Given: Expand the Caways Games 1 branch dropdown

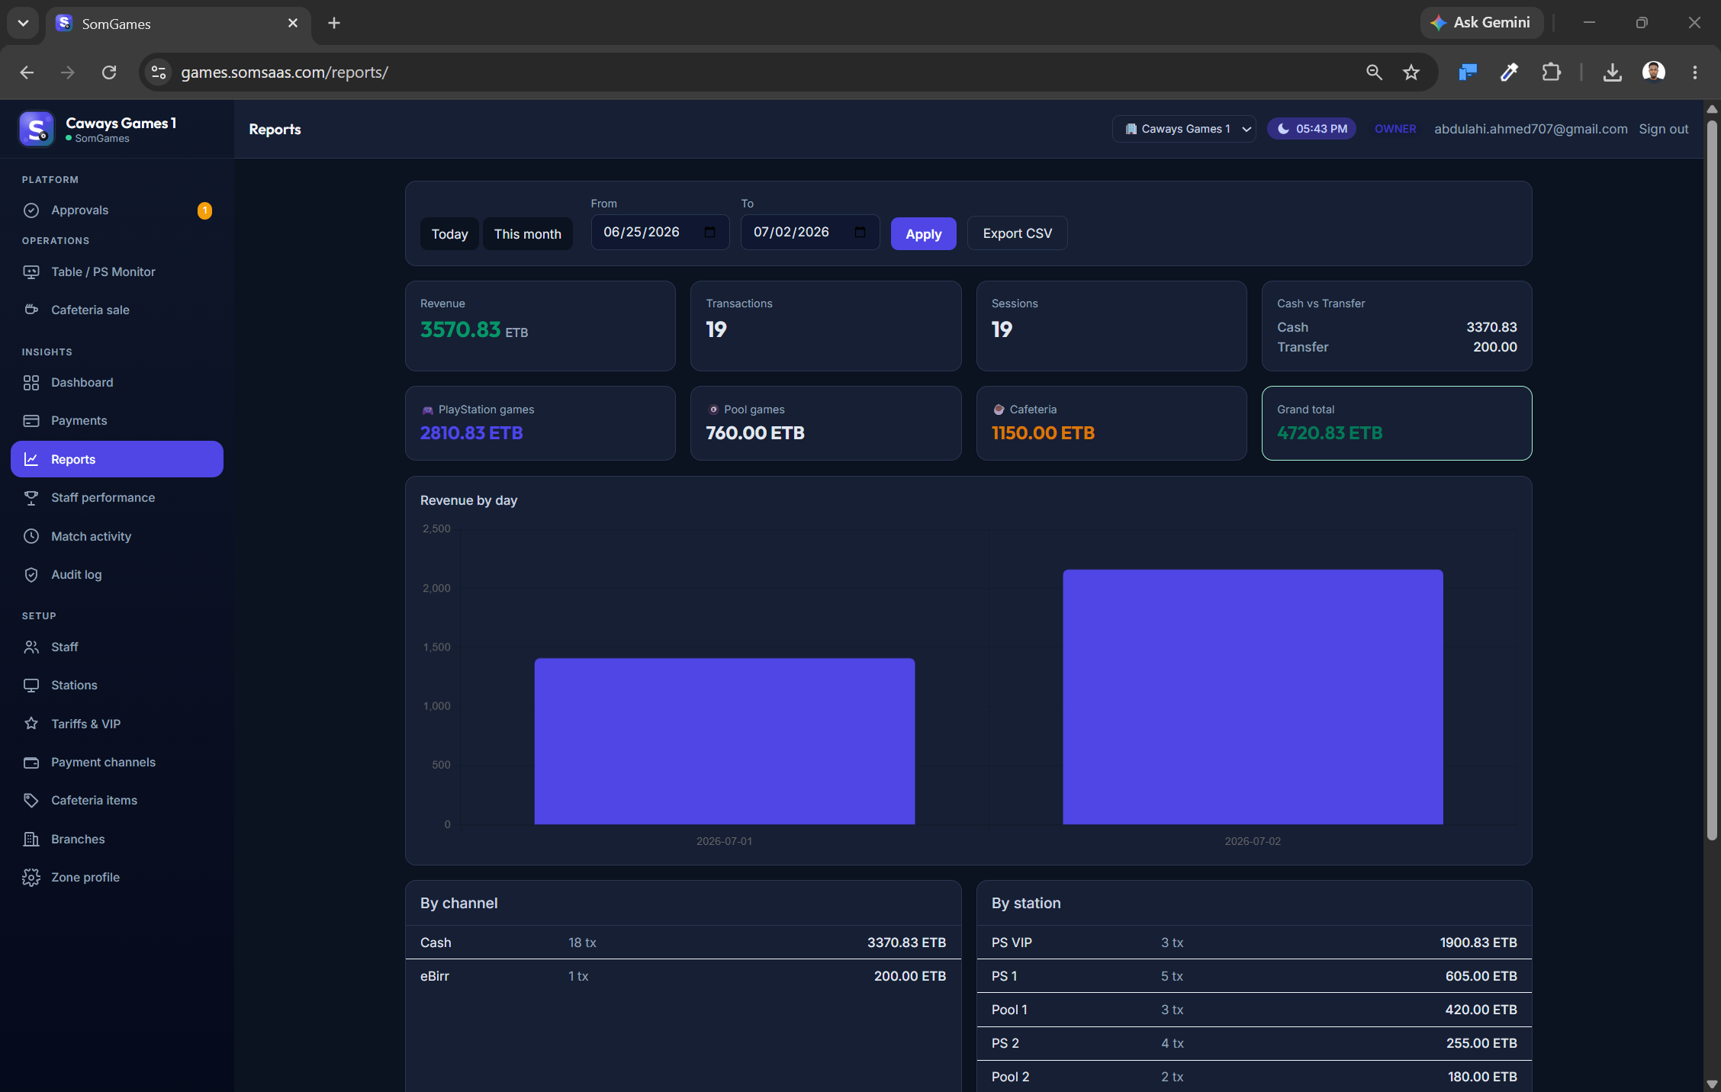Looking at the screenshot, I should pyautogui.click(x=1184, y=129).
